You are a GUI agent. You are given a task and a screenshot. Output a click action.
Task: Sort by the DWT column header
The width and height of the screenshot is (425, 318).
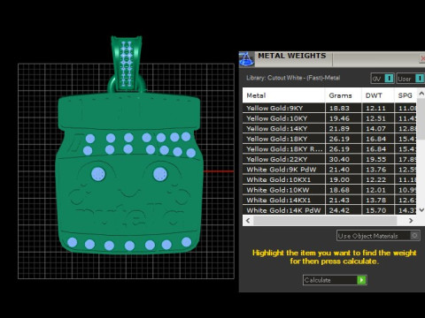378,95
